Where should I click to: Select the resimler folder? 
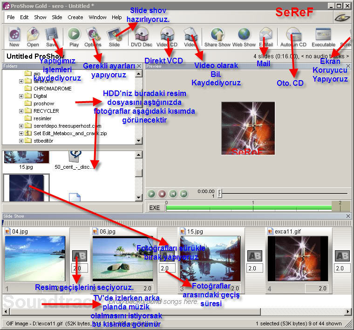pyautogui.click(x=42, y=118)
